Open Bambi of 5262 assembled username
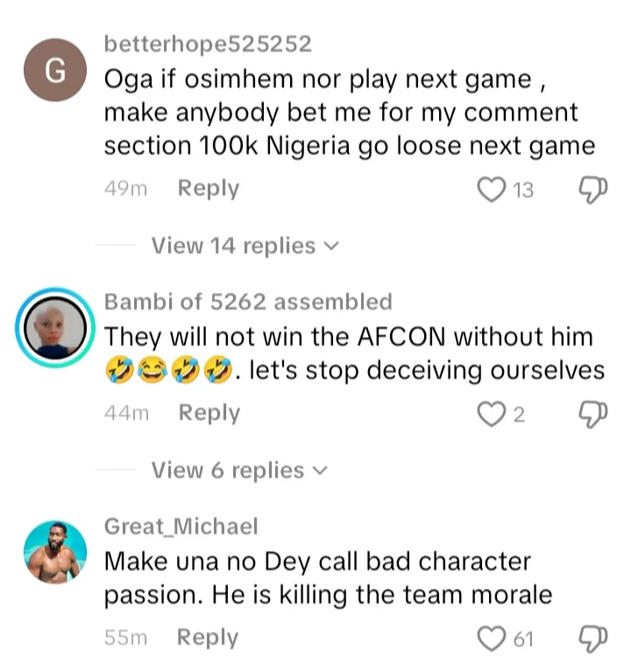 tap(248, 302)
